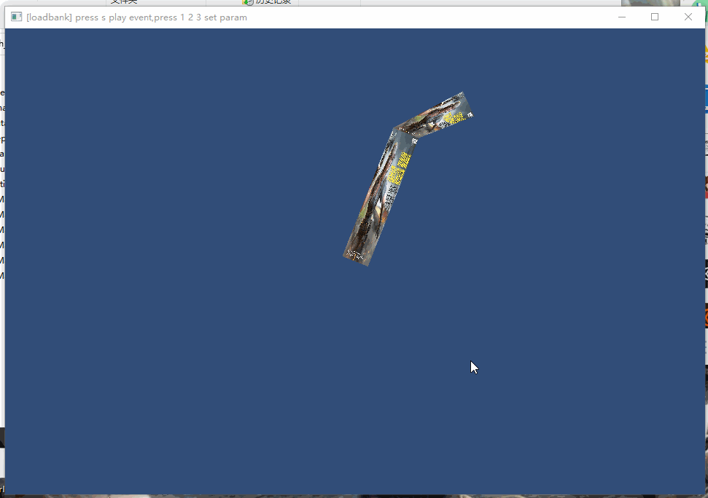Maximize the loadbank window
708x498 pixels.
pyautogui.click(x=655, y=17)
